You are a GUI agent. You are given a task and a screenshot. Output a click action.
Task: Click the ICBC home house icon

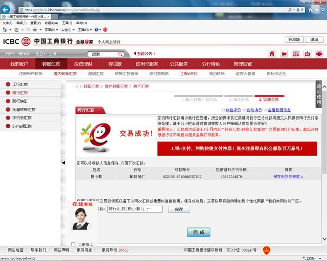tap(272, 54)
